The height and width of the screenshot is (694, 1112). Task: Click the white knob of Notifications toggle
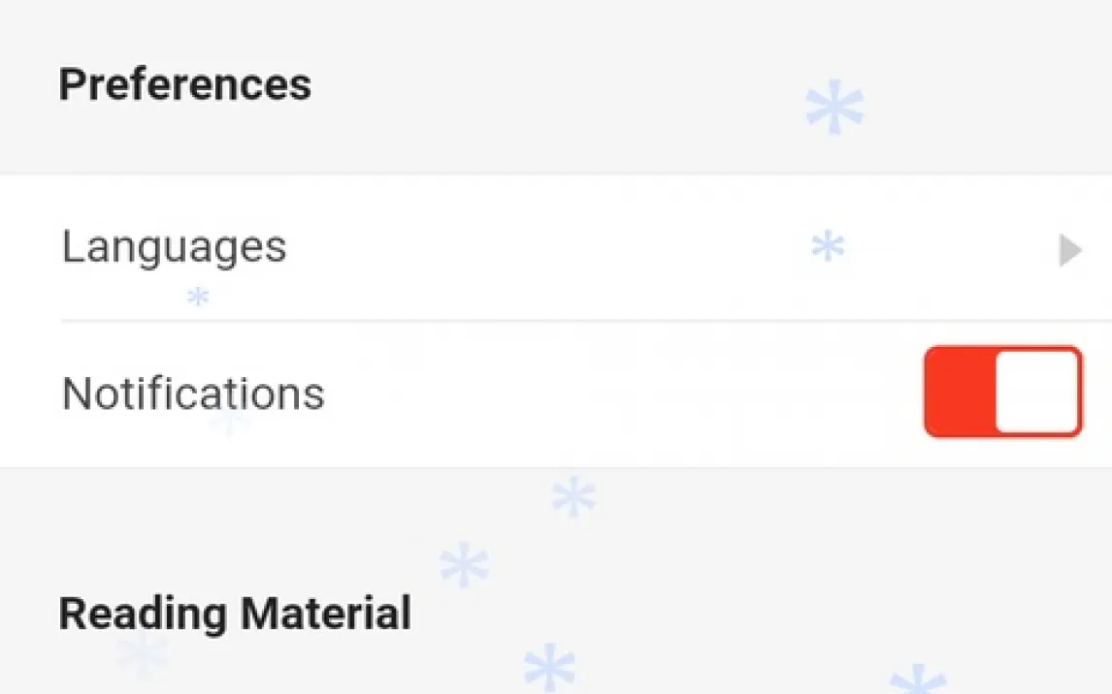pos(1037,392)
